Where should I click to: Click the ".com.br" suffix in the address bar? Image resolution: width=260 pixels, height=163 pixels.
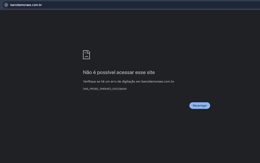point(36,5)
